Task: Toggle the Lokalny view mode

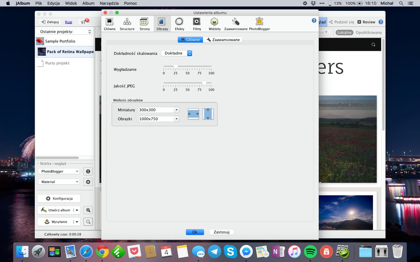Action: (344, 32)
